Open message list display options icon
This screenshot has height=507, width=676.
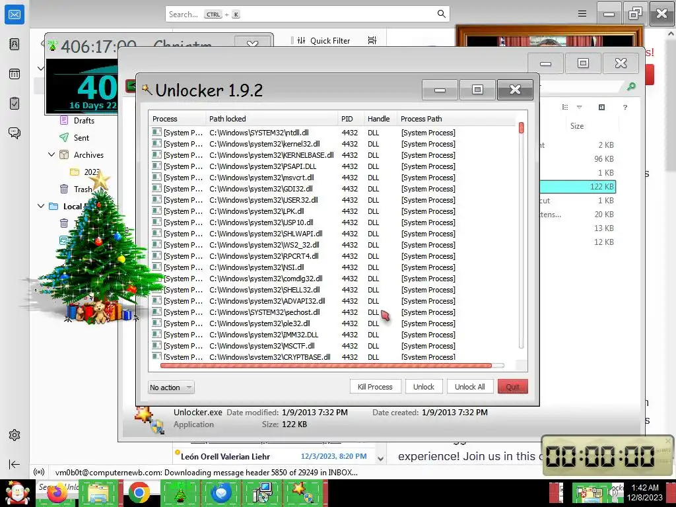tap(372, 40)
